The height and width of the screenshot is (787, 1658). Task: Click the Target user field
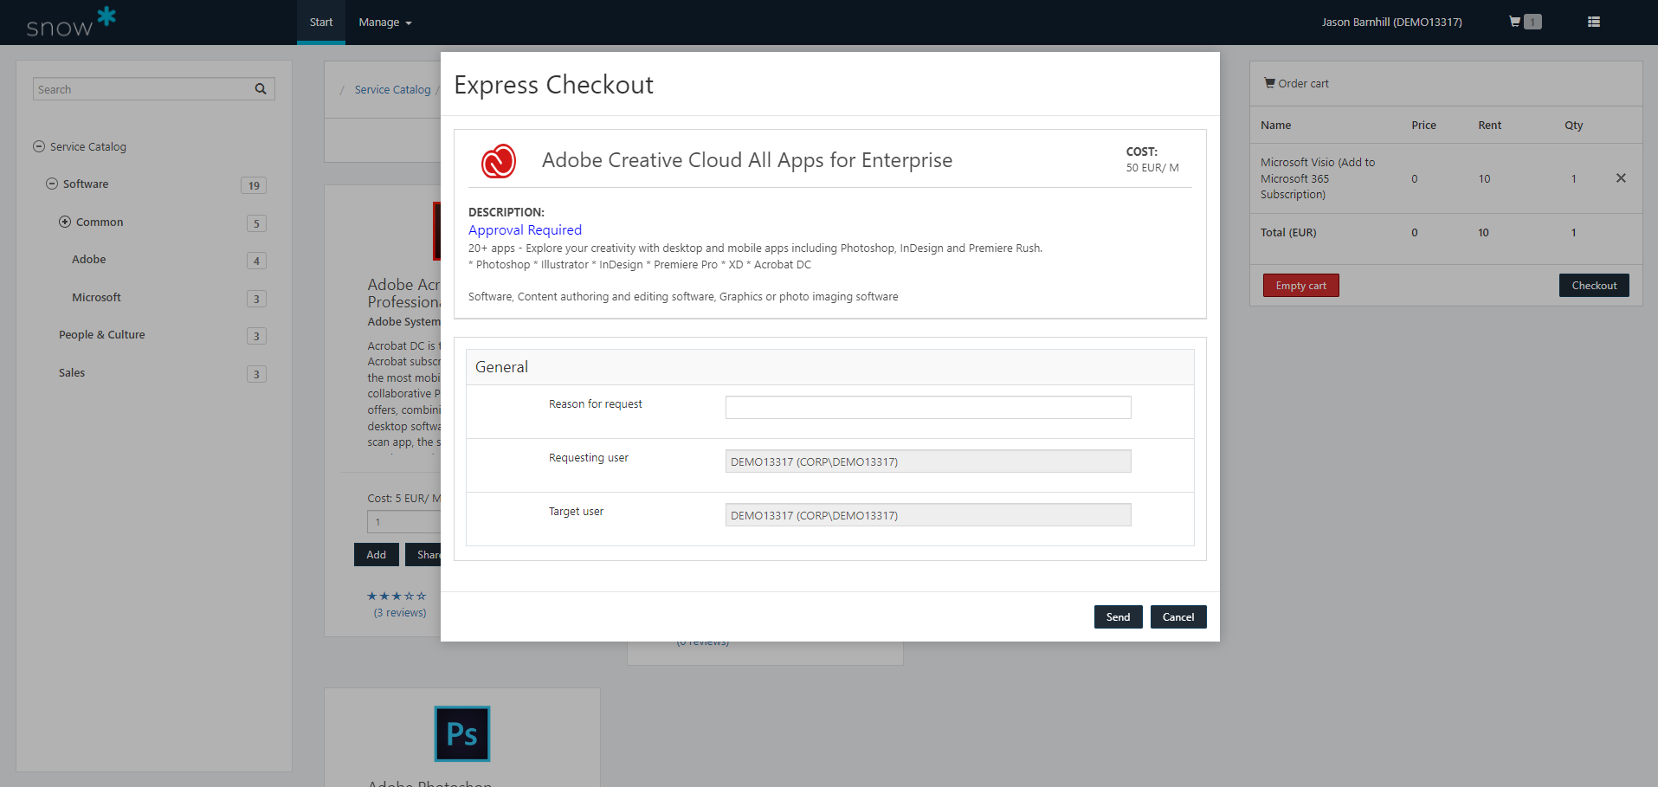(x=928, y=515)
